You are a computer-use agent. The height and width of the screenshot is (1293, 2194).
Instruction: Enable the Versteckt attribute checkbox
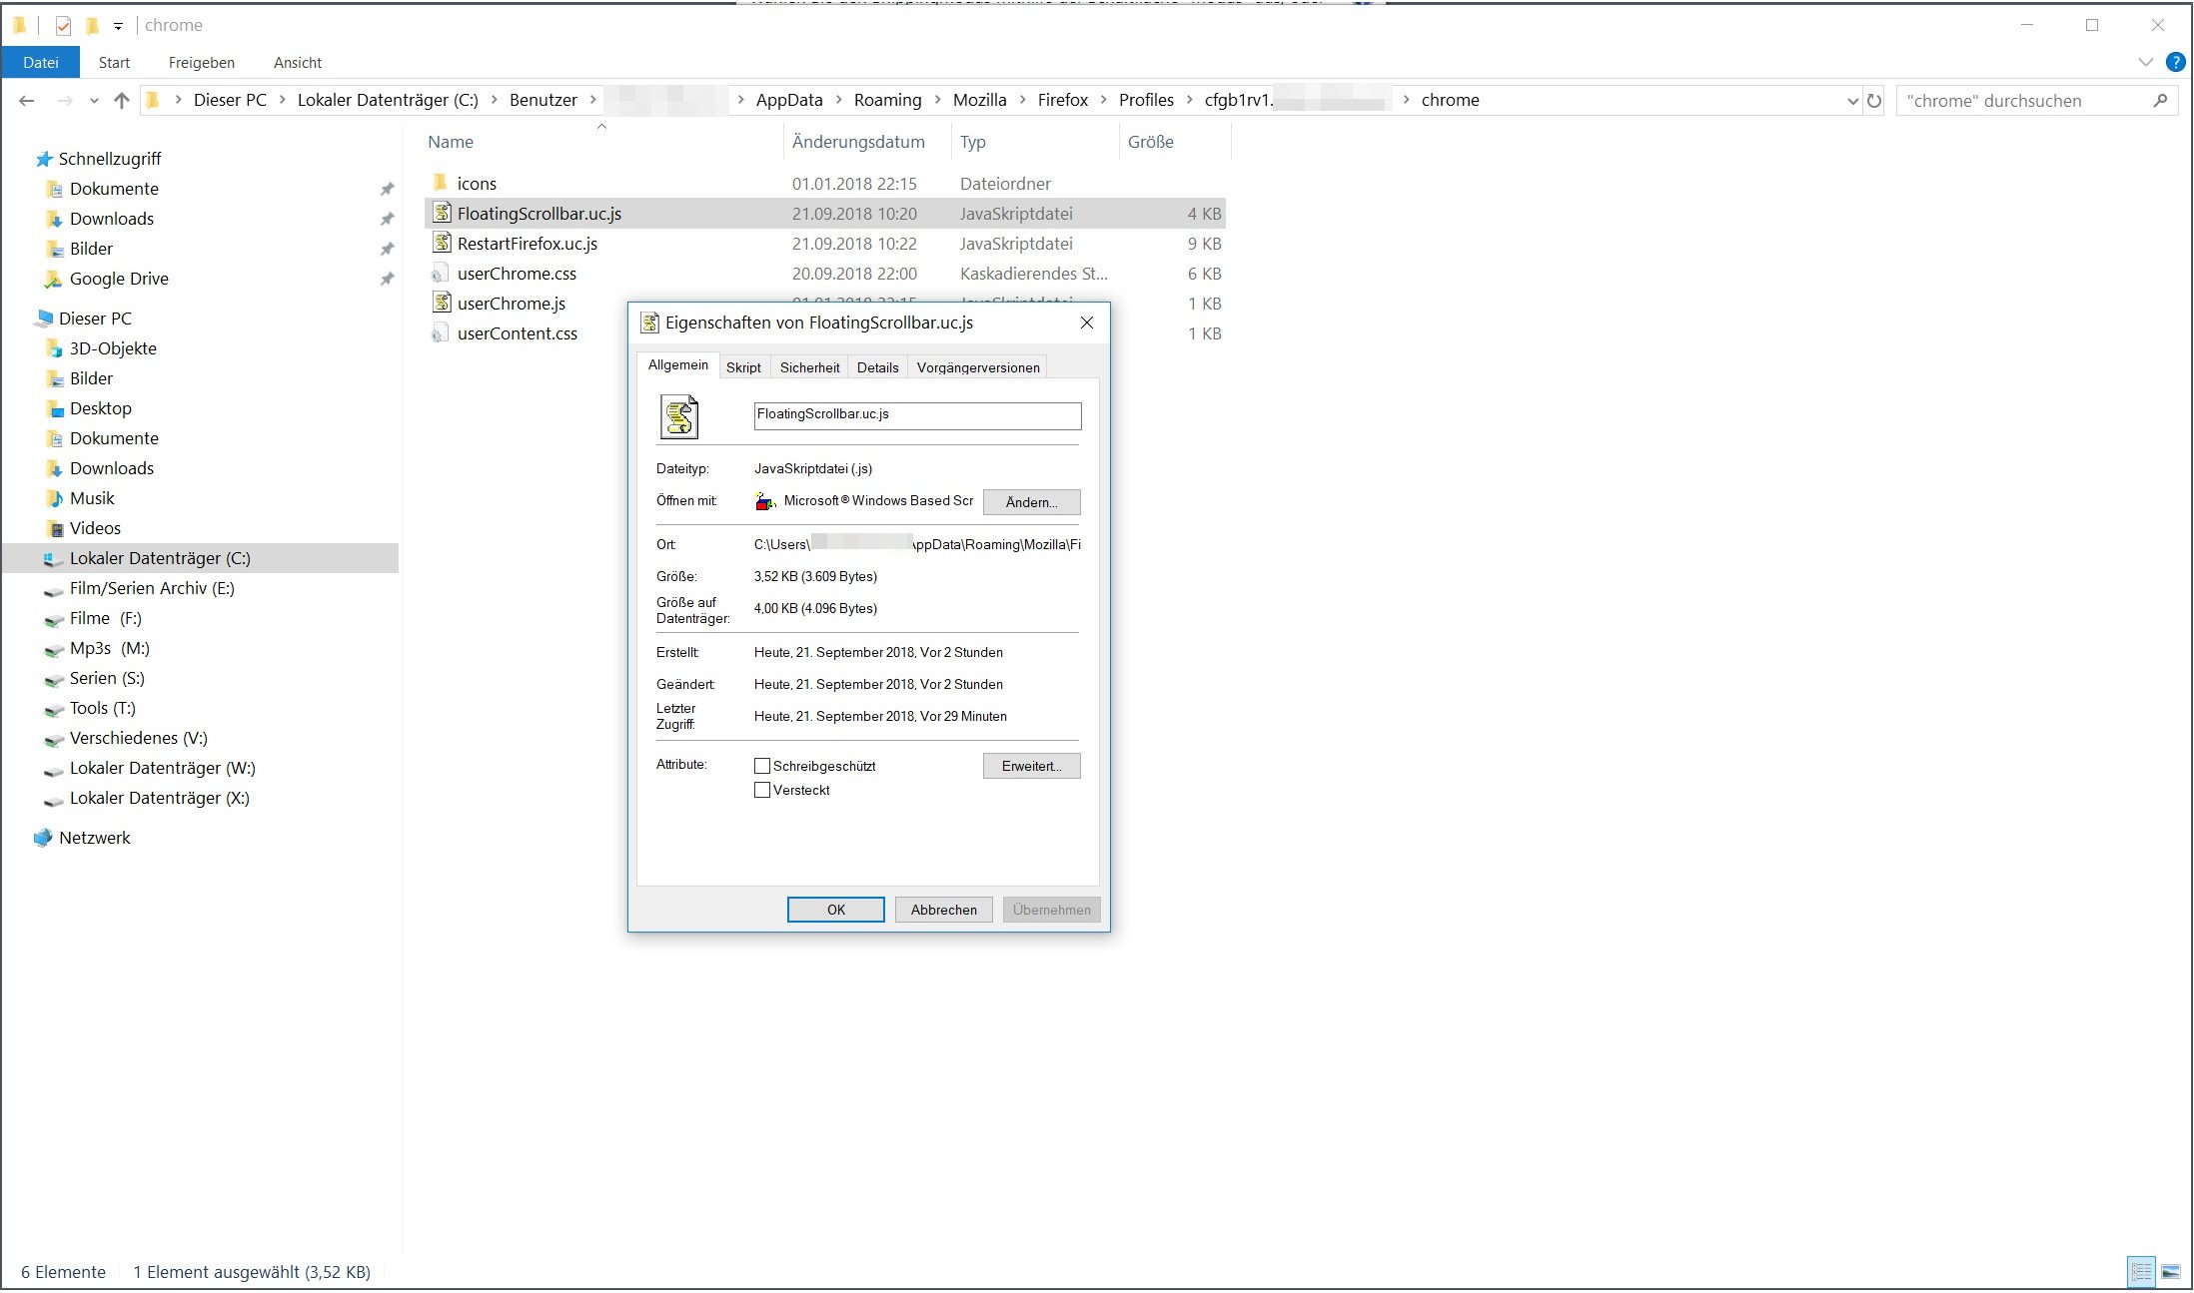pyautogui.click(x=762, y=790)
